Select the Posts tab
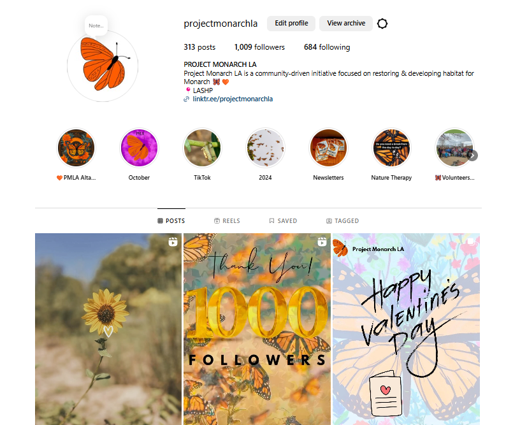Viewport: 513px width, 425px height. 171,221
